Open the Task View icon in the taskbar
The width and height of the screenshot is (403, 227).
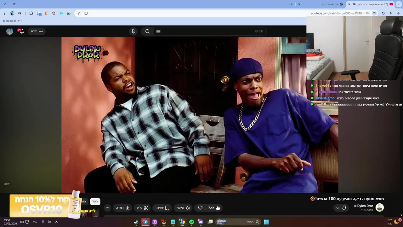click(210, 222)
